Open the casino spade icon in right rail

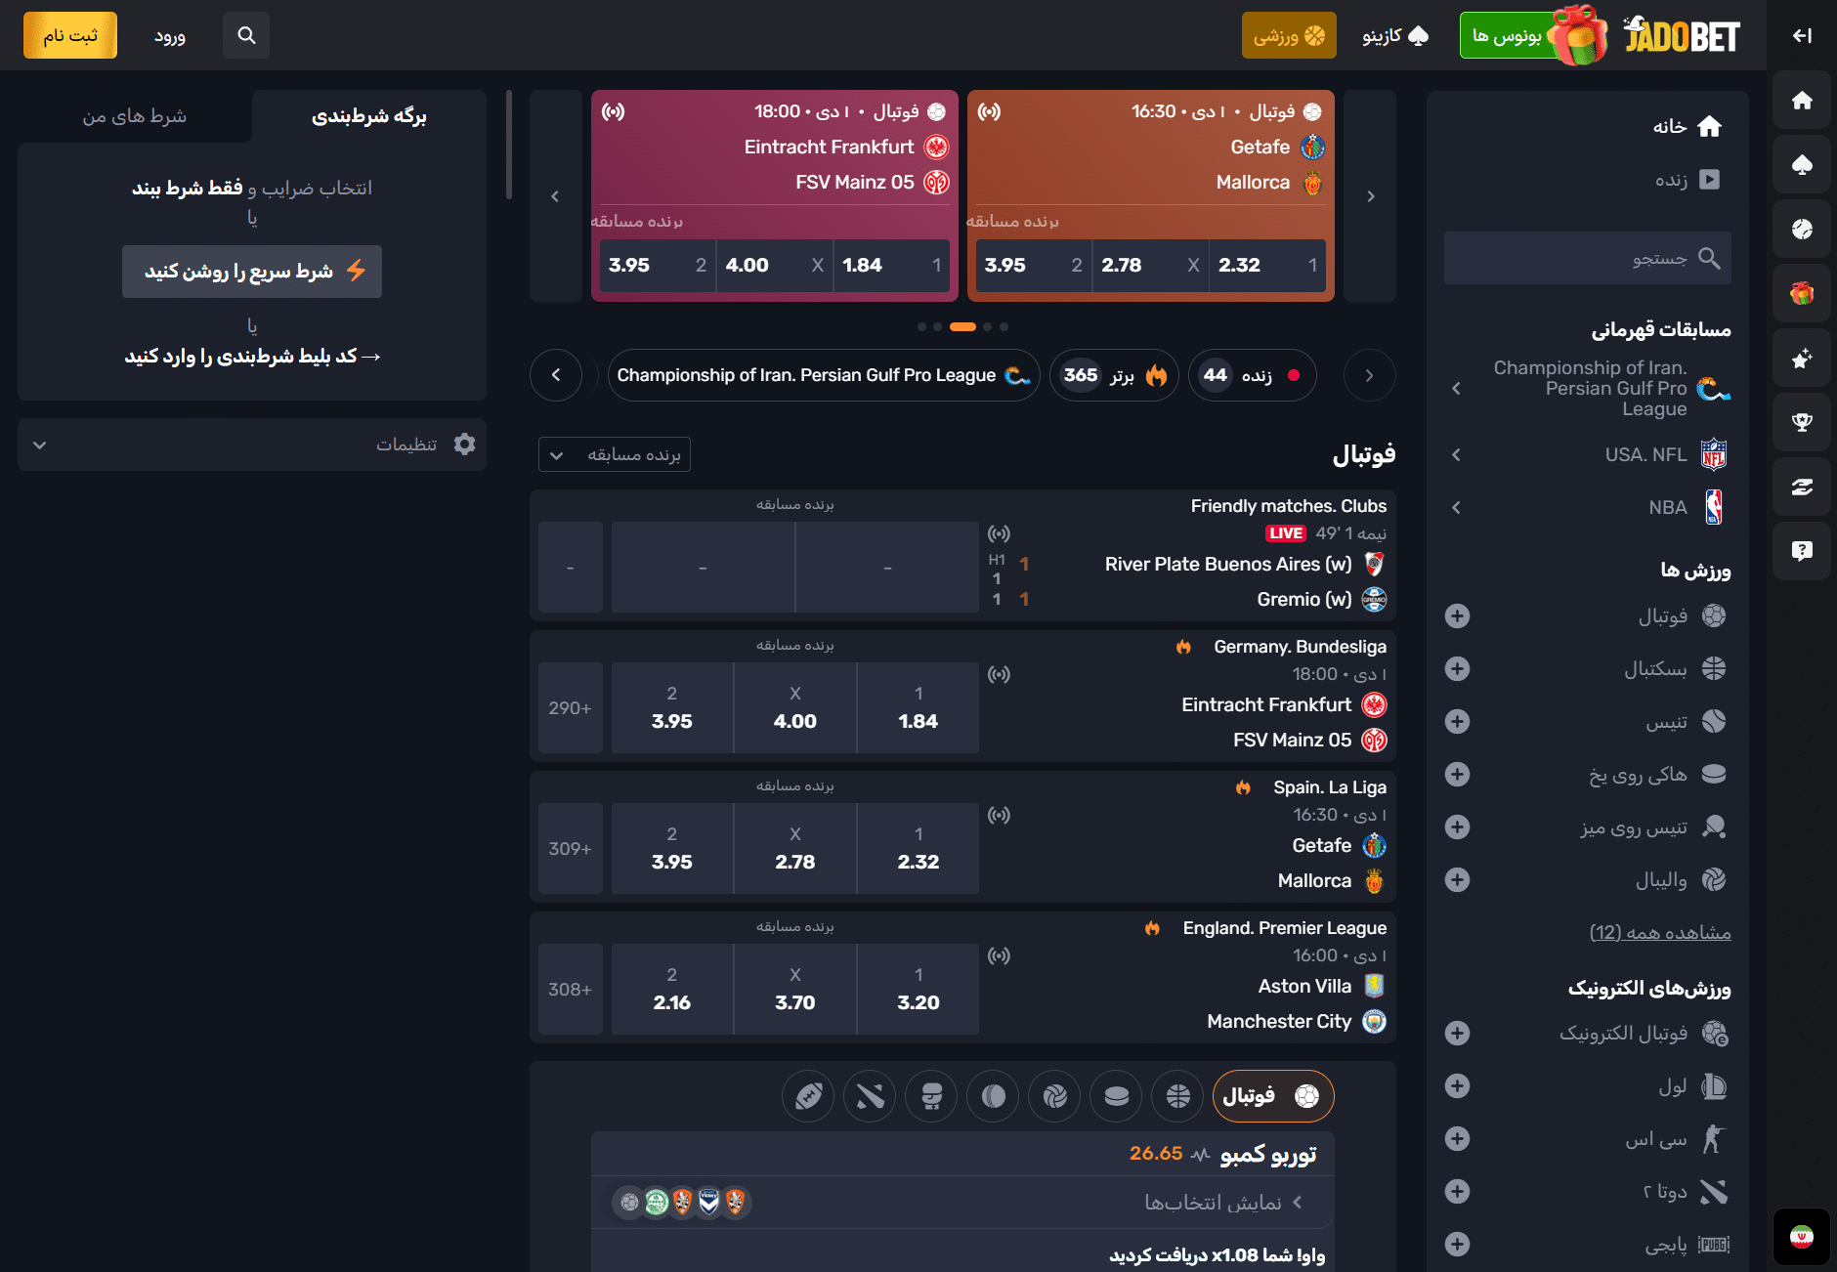[1802, 164]
